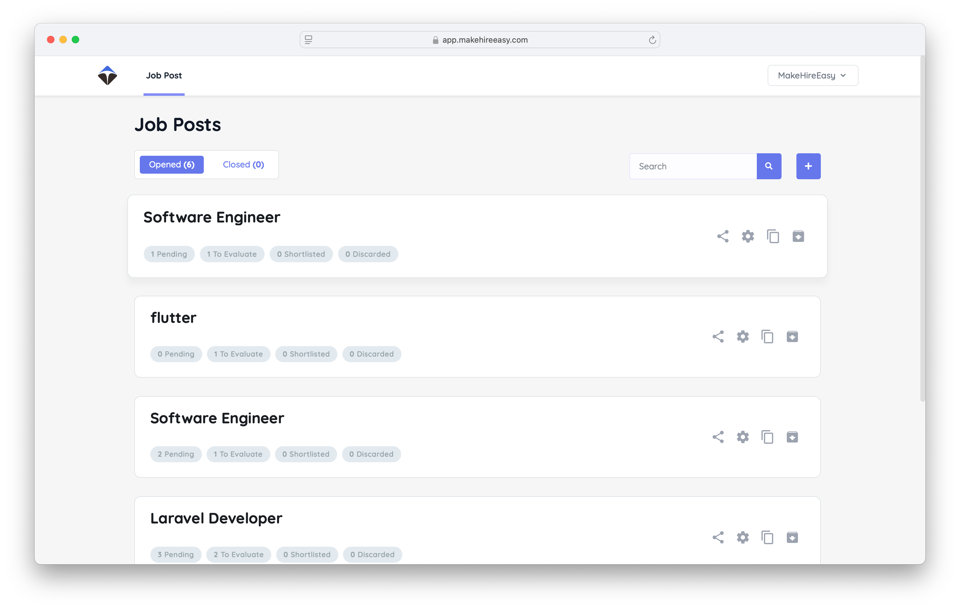Add a new job post with plus button
This screenshot has height=610, width=960.
(x=808, y=166)
